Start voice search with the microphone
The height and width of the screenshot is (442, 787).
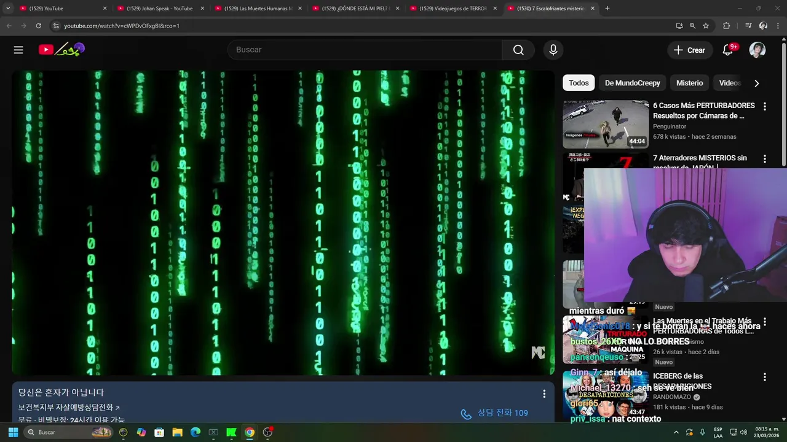tap(553, 50)
